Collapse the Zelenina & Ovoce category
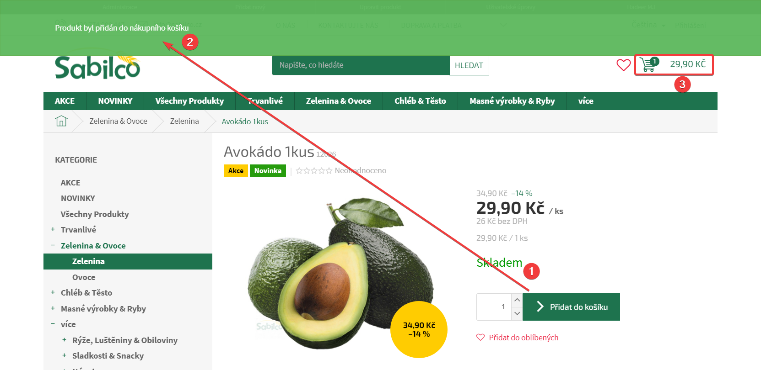761x370 pixels. (x=53, y=245)
